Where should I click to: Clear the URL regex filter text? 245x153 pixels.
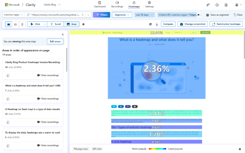click(x=83, y=15)
